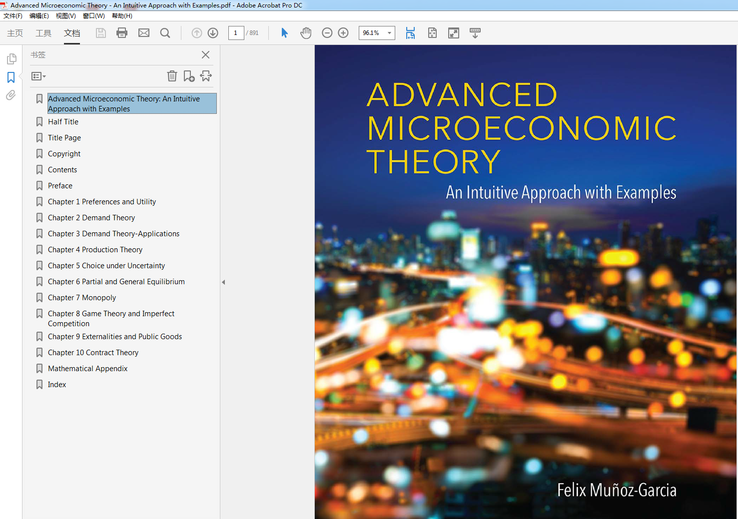Image resolution: width=738 pixels, height=519 pixels.
Task: Click the bookmark icon beside Chapter 7 Monopoly
Action: [39, 298]
